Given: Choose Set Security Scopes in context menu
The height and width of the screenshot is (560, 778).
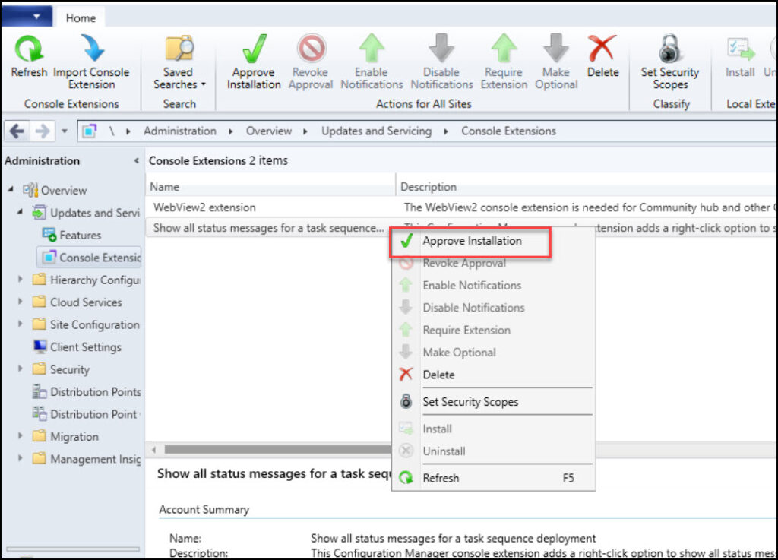Looking at the screenshot, I should 494,402.
